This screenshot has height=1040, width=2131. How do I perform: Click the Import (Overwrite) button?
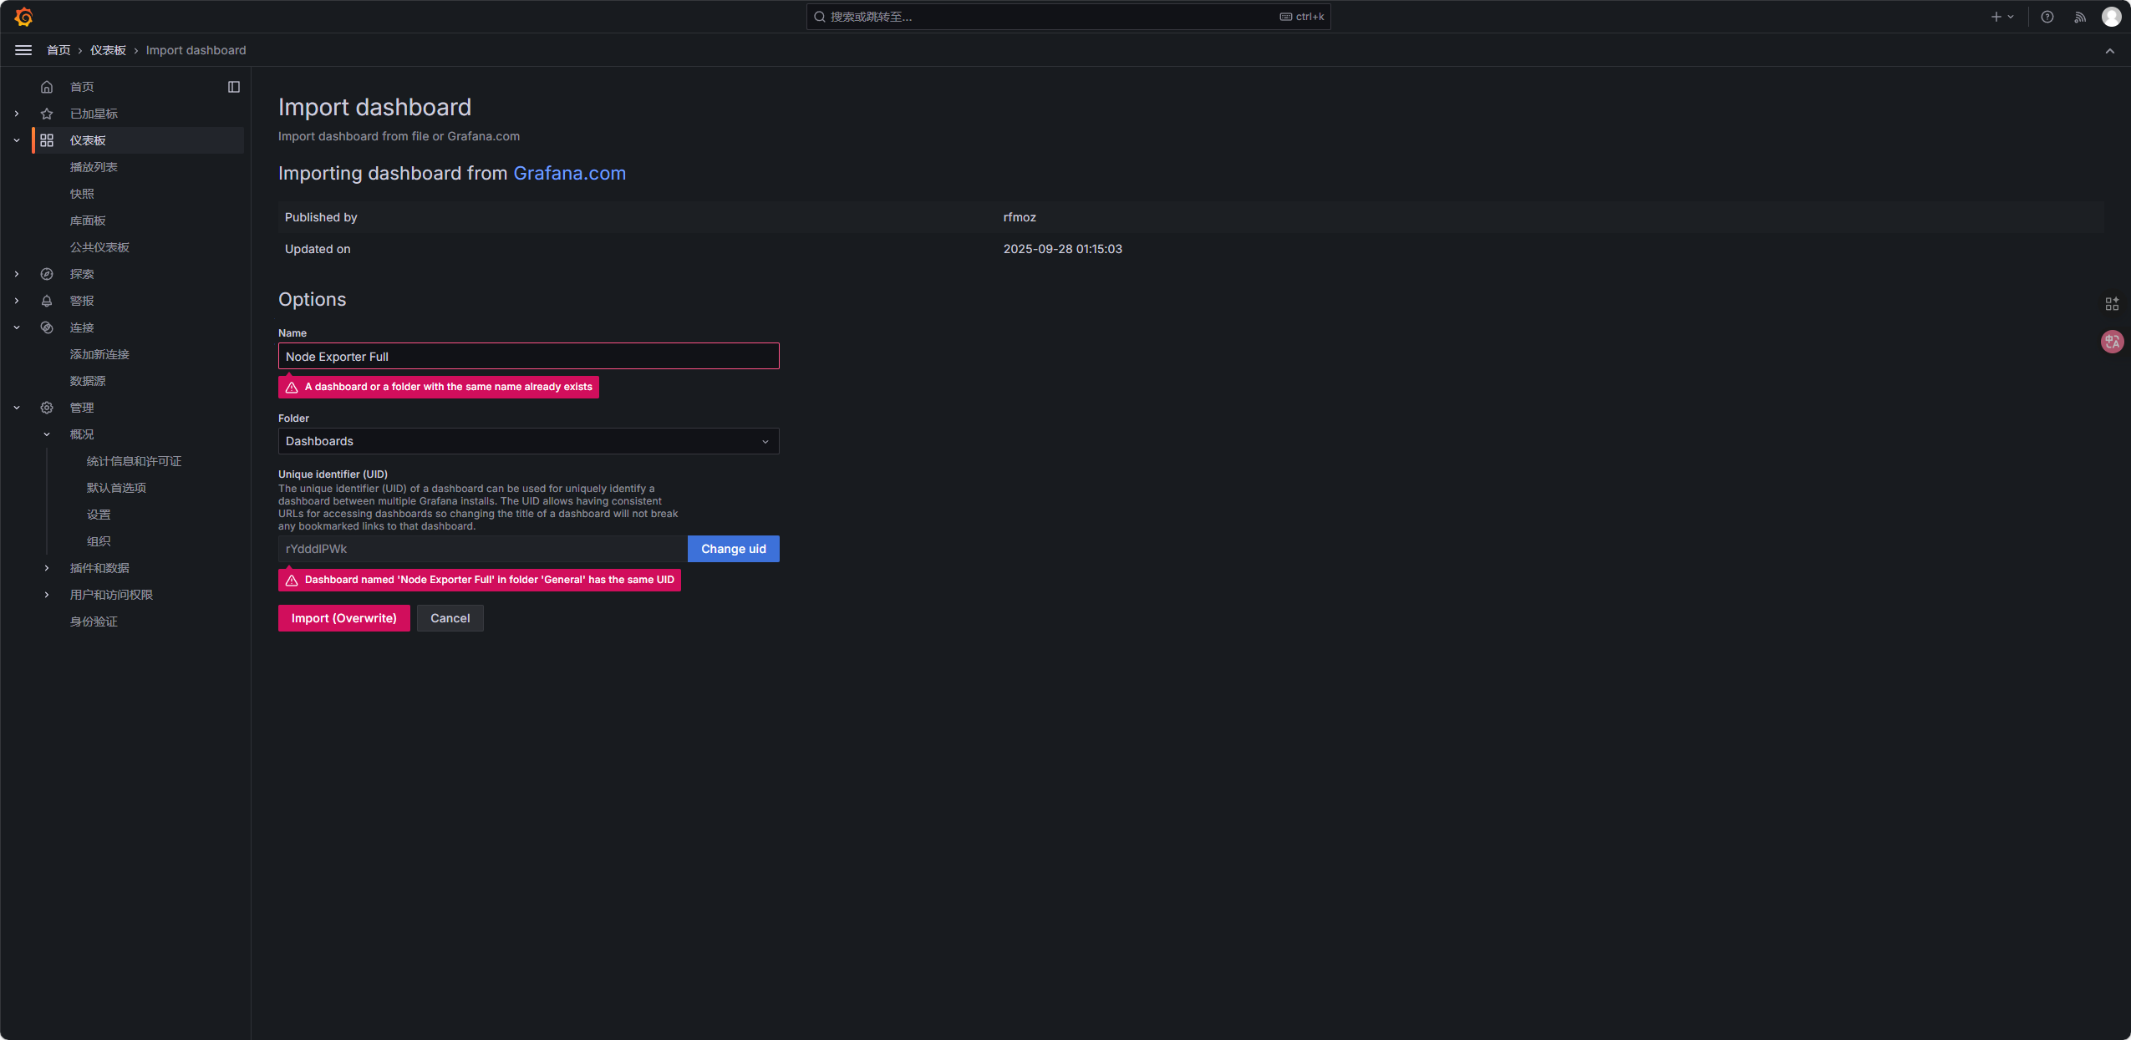(x=343, y=618)
